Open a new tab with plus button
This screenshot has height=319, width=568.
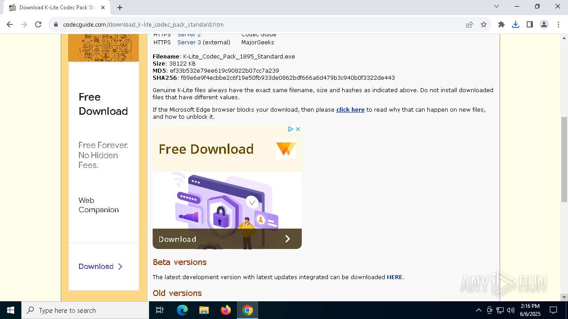click(x=120, y=8)
